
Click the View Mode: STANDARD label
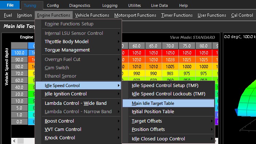coord(193,37)
